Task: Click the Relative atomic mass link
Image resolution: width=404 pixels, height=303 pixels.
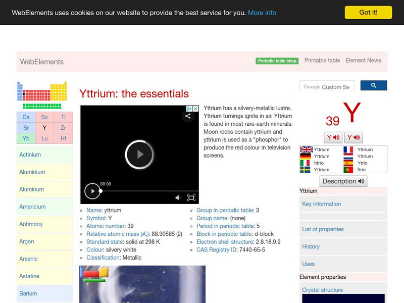Action: tap(117, 234)
